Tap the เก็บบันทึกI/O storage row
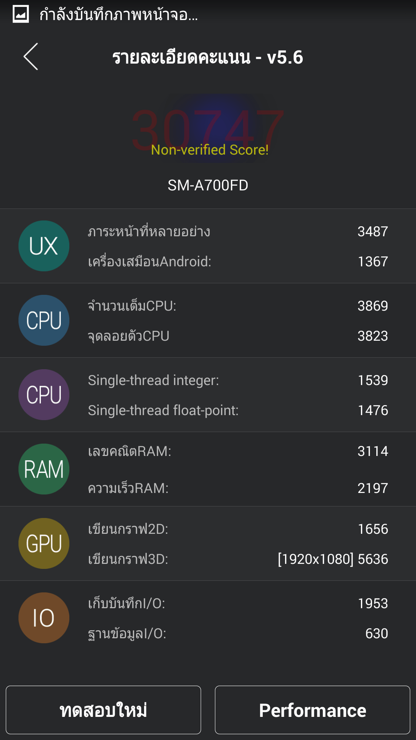 coord(238,604)
